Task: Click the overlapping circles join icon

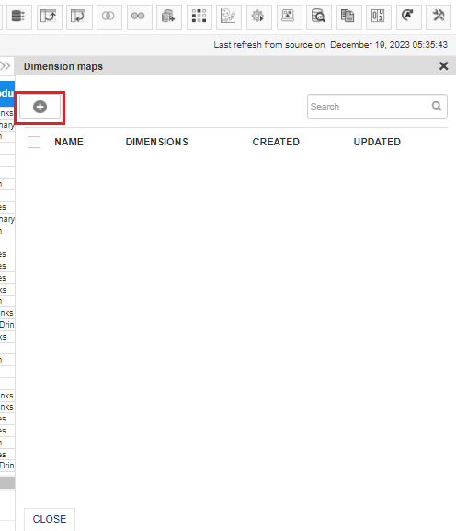Action: point(108,17)
